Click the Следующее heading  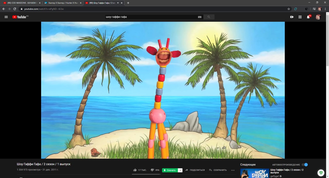(x=248, y=165)
